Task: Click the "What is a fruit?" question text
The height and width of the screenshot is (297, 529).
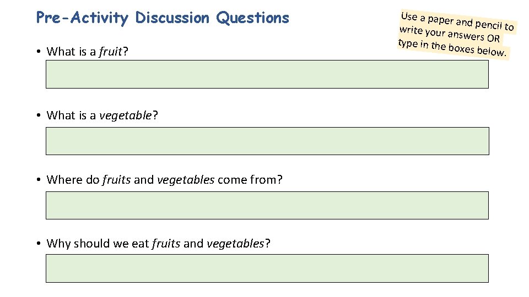Action: point(88,52)
